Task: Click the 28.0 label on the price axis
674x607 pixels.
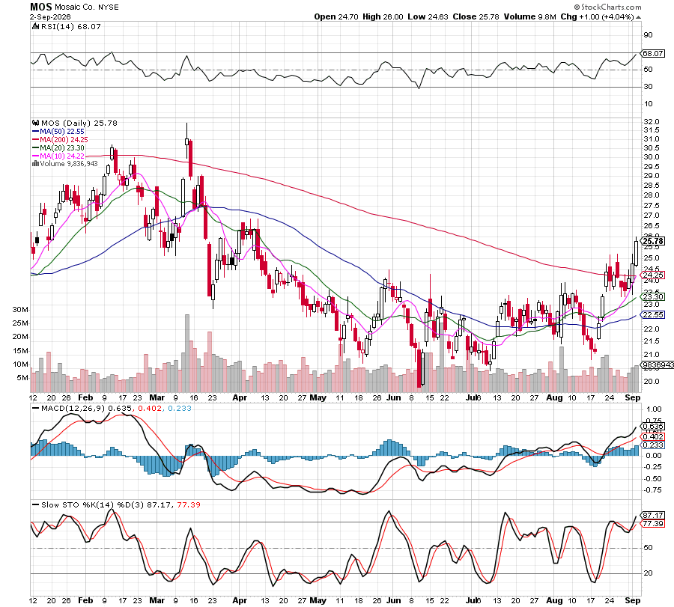Action: [652, 195]
